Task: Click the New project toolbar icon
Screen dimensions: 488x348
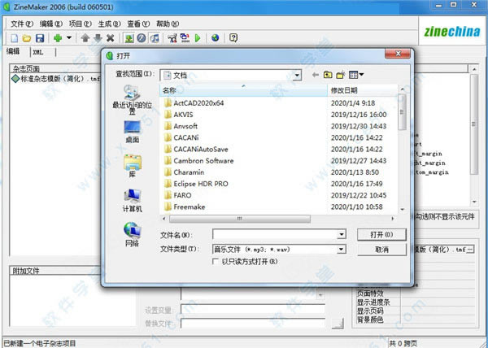Action: point(15,38)
